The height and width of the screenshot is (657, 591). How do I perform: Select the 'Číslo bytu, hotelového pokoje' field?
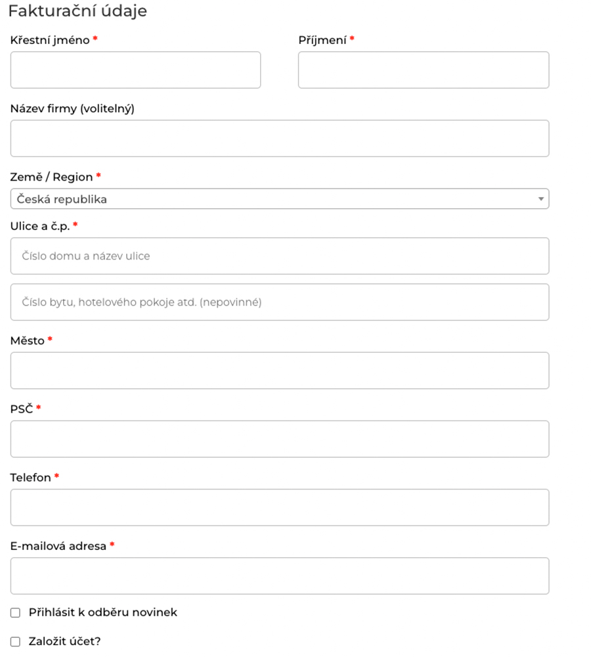pyautogui.click(x=280, y=302)
